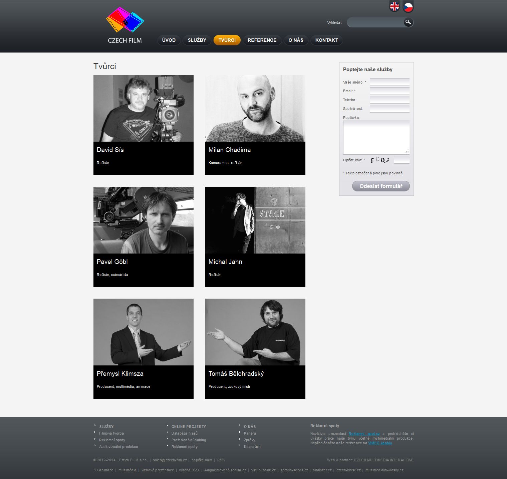Click the captcha code input box
507x479 pixels.
(x=402, y=160)
